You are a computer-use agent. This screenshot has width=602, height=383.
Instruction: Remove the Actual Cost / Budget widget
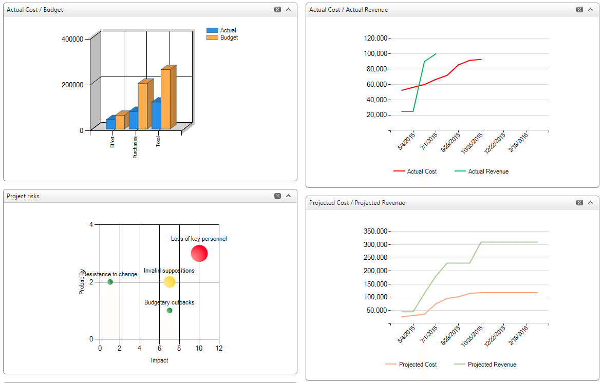[276, 9]
